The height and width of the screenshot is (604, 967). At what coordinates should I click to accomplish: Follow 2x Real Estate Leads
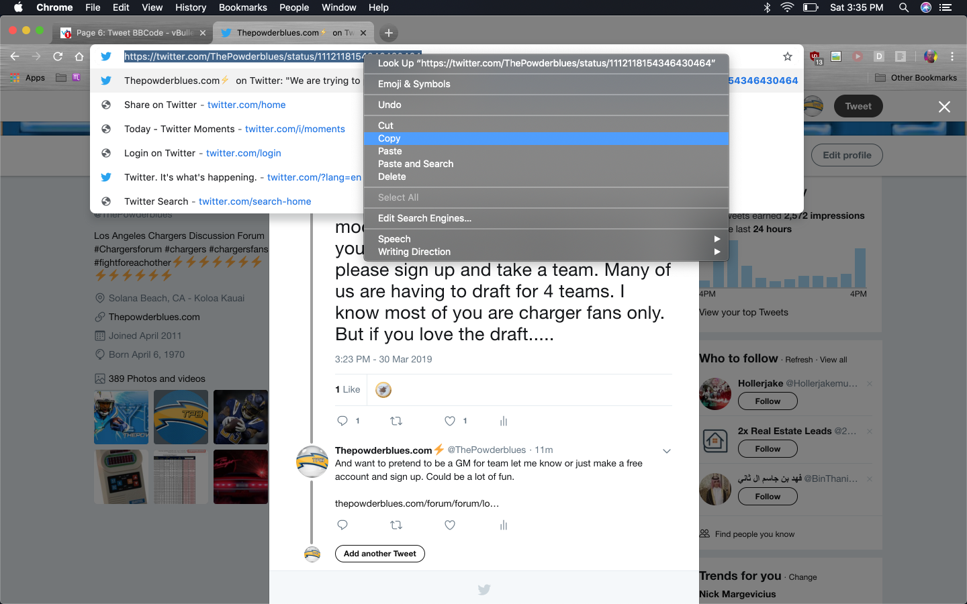768,449
